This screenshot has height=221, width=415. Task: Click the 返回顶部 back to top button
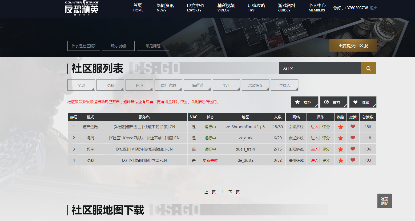click(x=384, y=201)
